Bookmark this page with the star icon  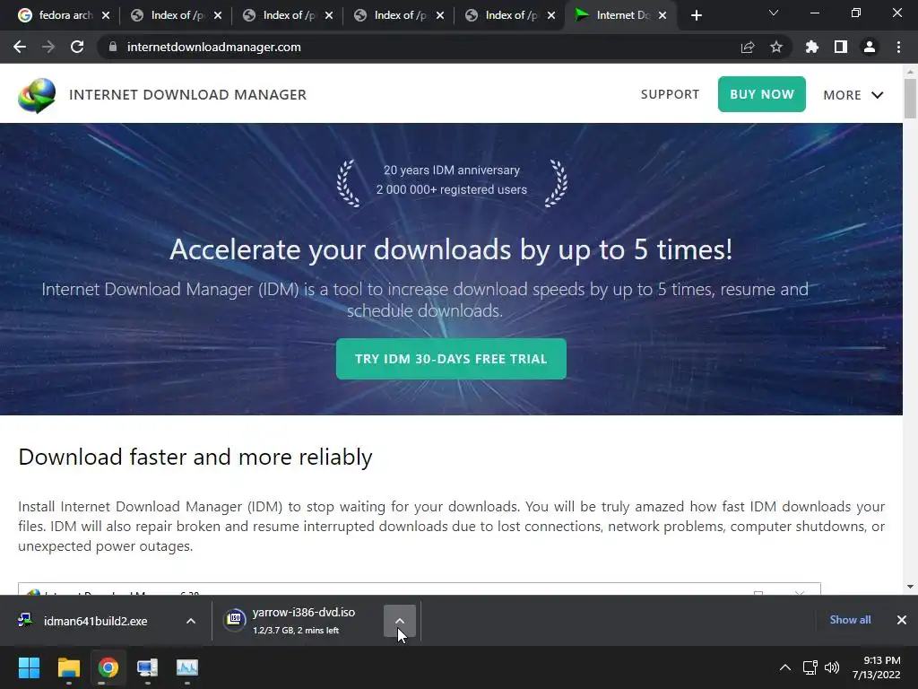pos(776,47)
